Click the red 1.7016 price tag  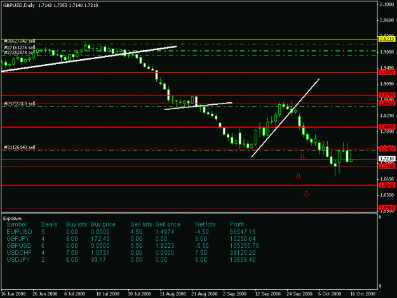point(387,166)
